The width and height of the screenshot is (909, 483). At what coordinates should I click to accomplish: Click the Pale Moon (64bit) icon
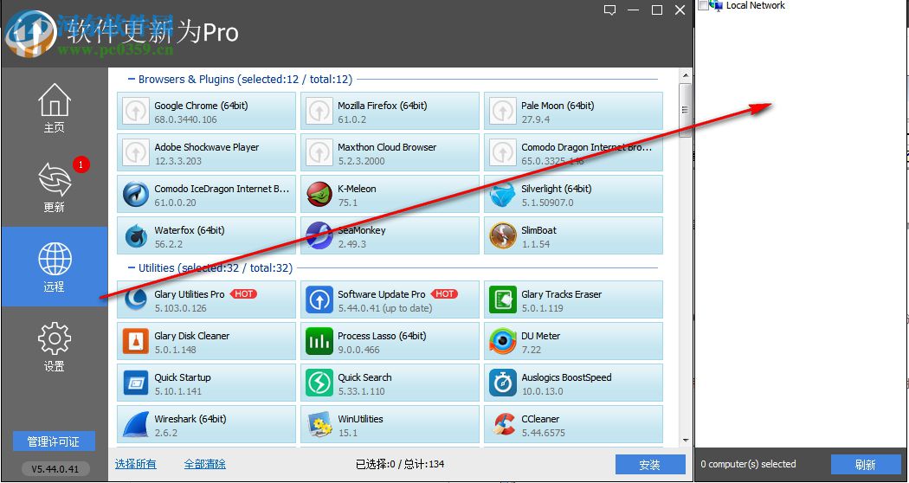(503, 111)
